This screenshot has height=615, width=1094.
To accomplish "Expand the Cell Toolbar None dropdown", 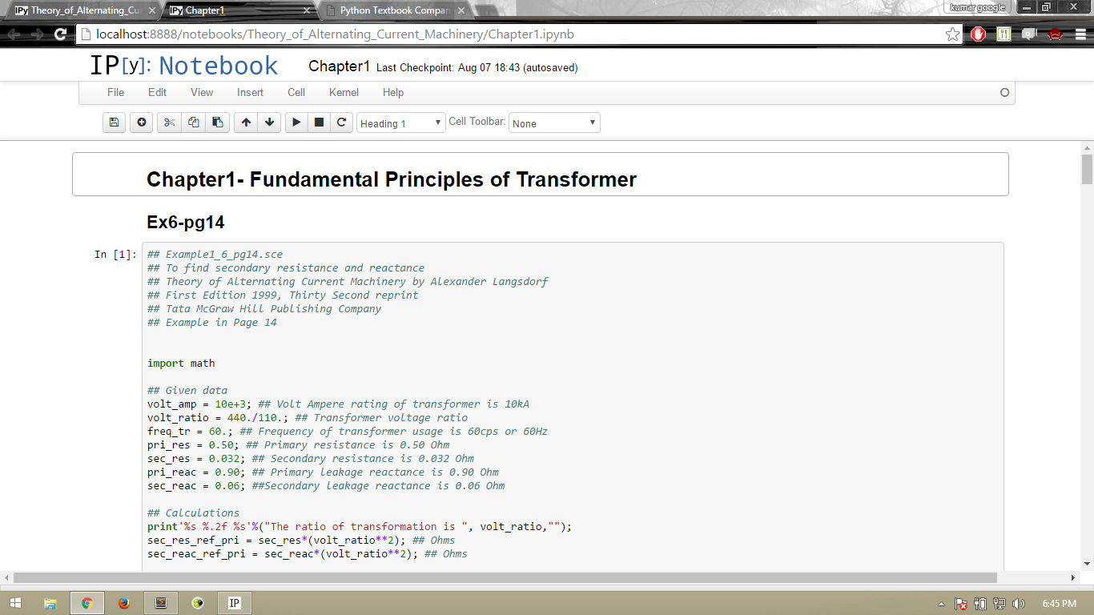I will tap(554, 123).
